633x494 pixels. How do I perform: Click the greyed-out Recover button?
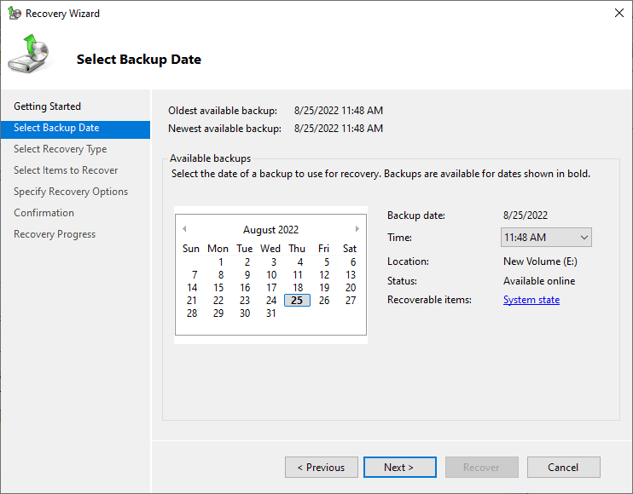481,467
